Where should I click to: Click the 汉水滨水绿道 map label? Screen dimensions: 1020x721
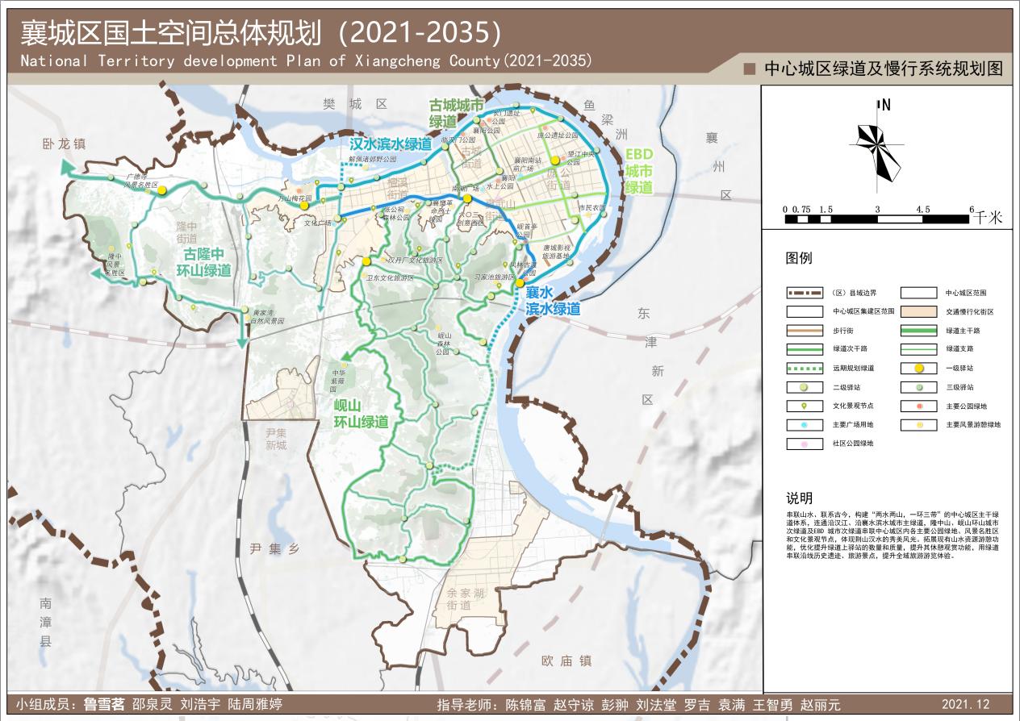[x=391, y=144]
